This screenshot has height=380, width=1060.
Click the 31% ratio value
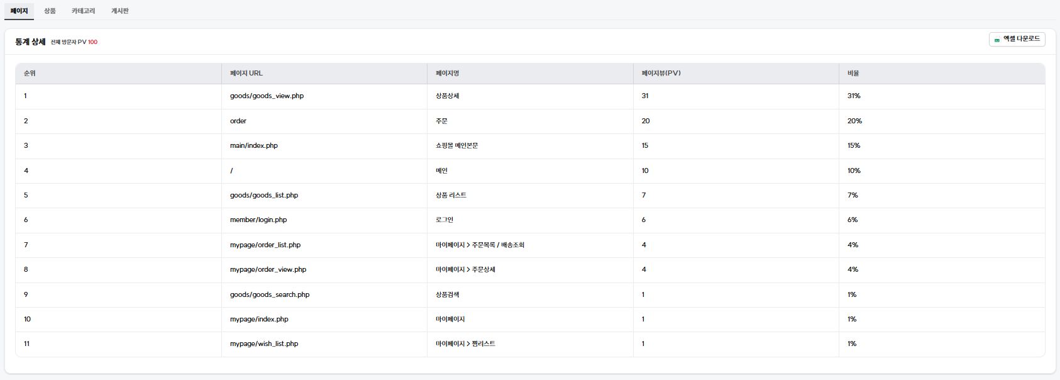point(854,96)
